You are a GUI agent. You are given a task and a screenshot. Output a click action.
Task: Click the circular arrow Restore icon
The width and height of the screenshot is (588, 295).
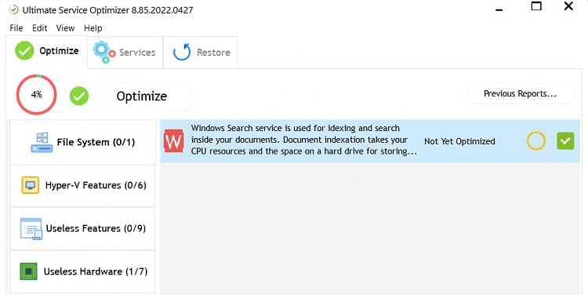point(182,52)
